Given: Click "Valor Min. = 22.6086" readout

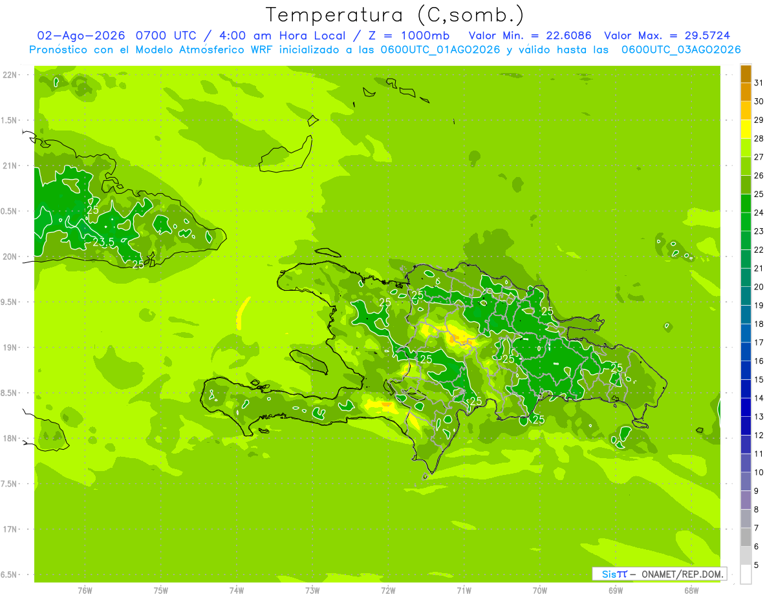Looking at the screenshot, I should [x=530, y=36].
